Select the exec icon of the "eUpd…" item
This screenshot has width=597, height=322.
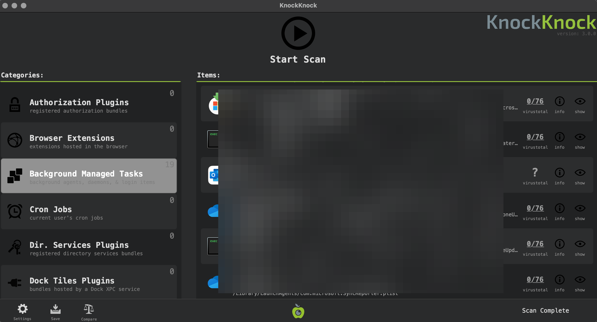pos(213,246)
